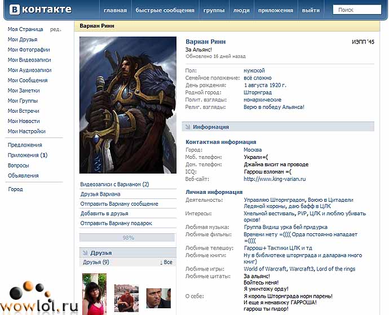389x315 pixels.
Task: Click Warcraft3 favorite game link
Action: [x=302, y=269]
